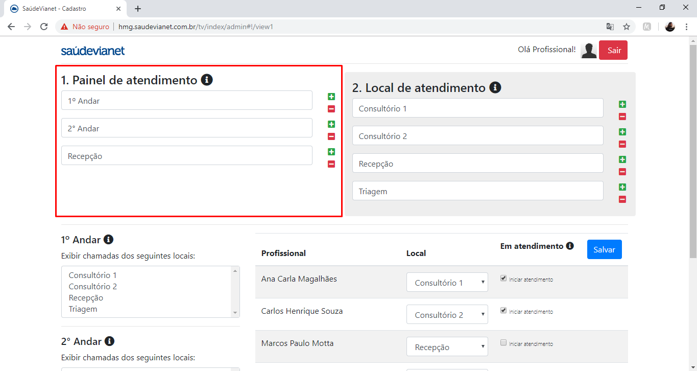Click the Não seguro security warning
The height and width of the screenshot is (371, 697).
pyautogui.click(x=85, y=27)
